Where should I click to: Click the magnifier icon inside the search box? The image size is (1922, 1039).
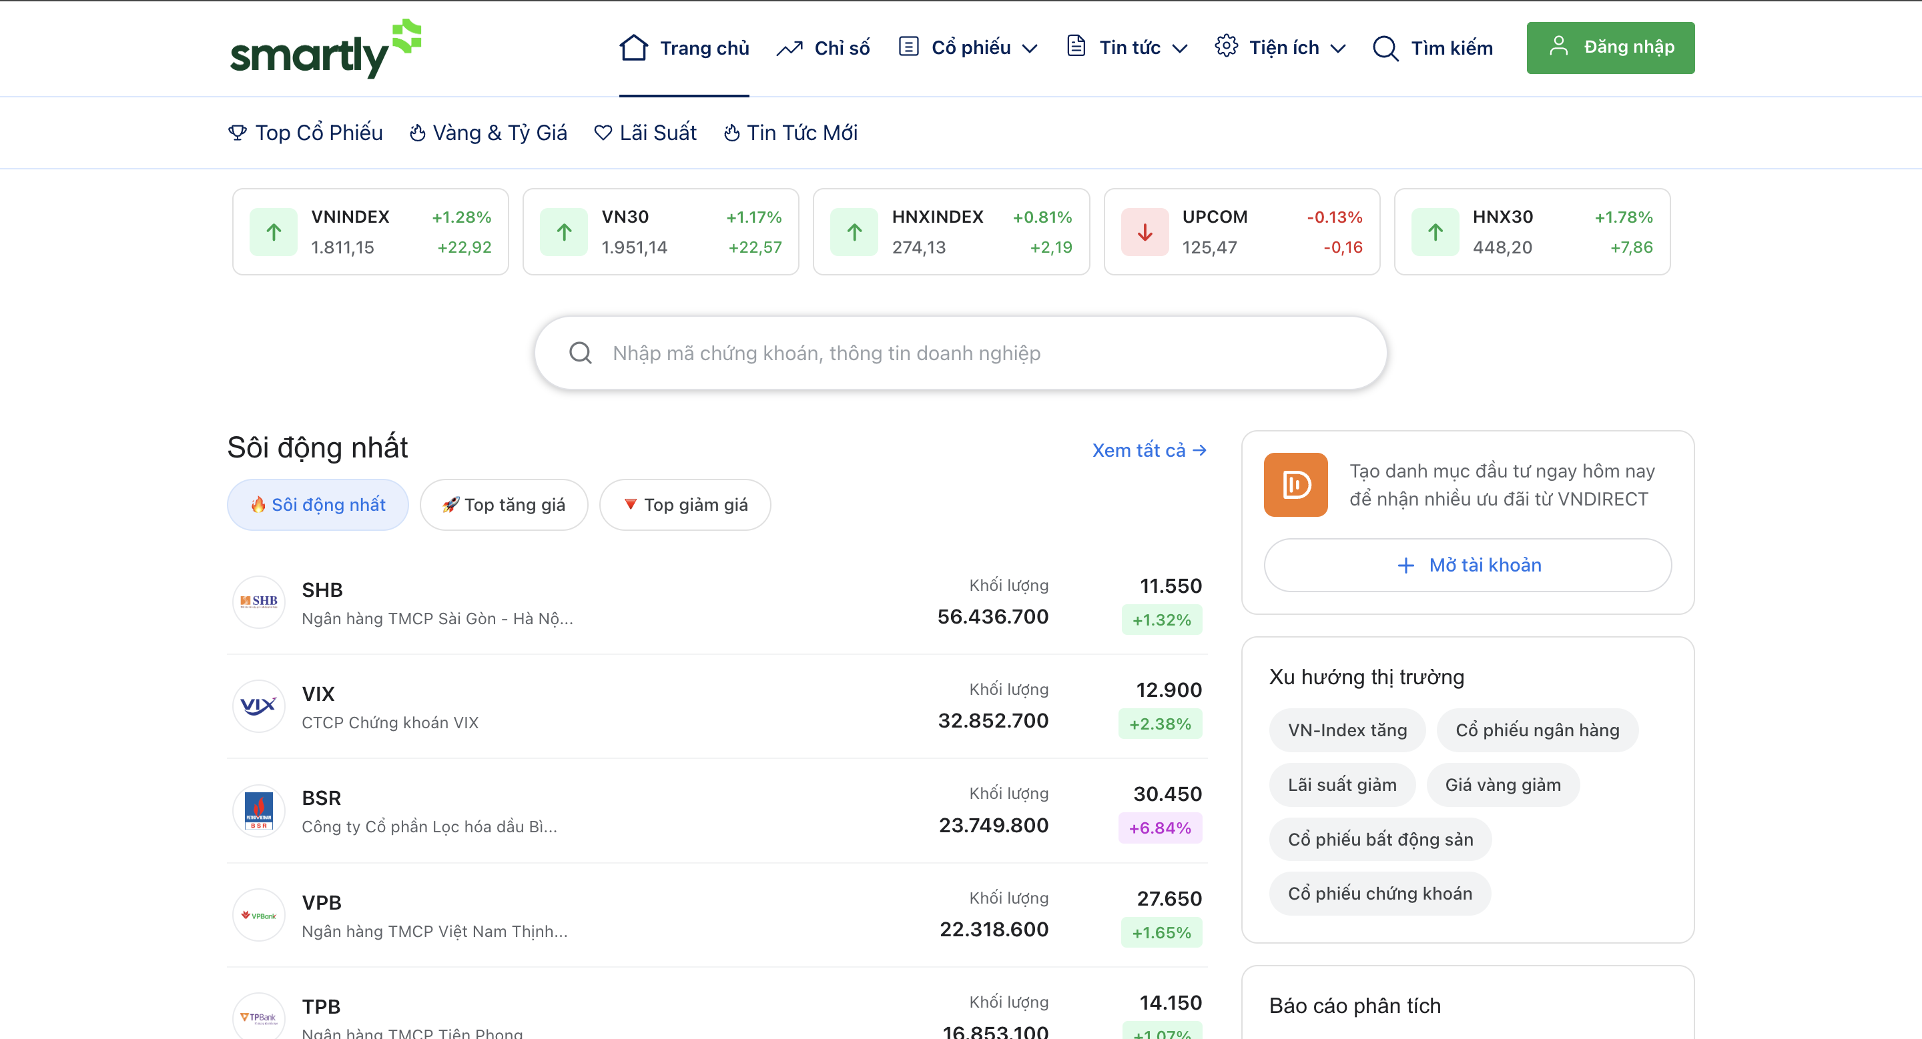point(581,353)
